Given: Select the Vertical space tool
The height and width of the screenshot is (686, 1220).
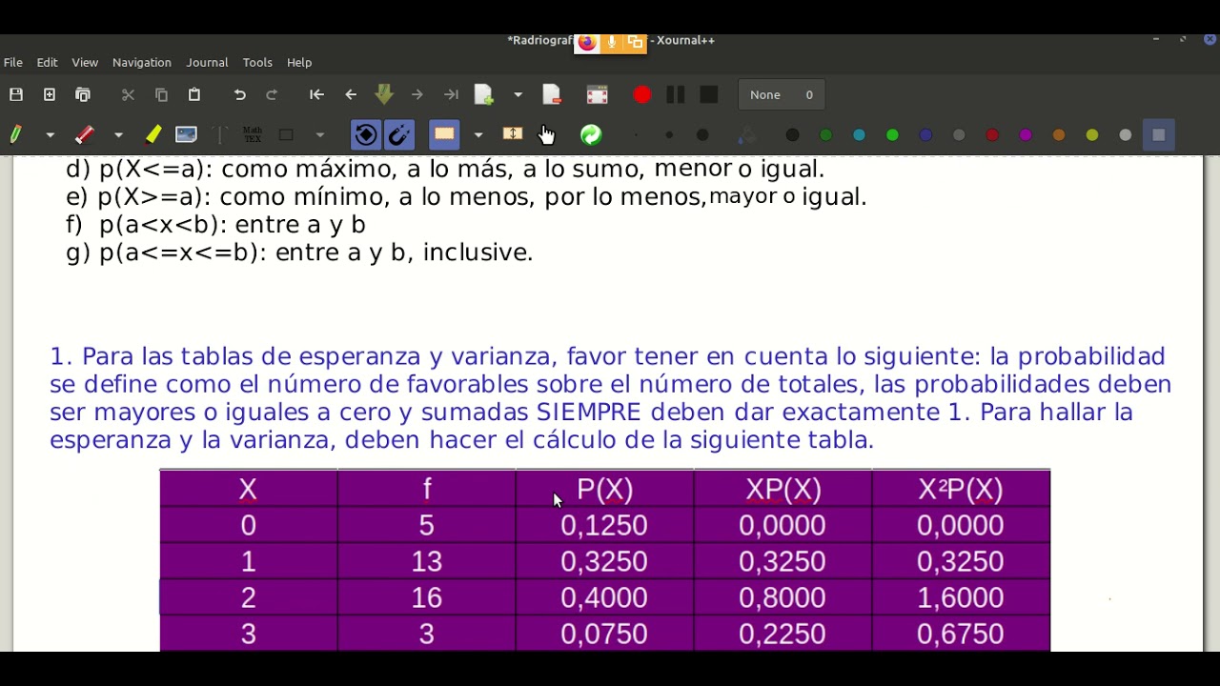Looking at the screenshot, I should [513, 134].
